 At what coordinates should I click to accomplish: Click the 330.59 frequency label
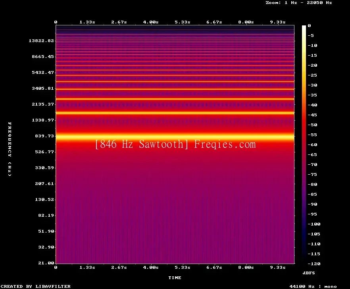[x=44, y=168]
